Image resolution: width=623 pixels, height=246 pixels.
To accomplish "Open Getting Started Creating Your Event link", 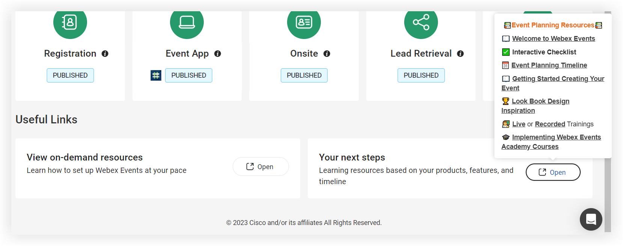I will click(x=553, y=83).
